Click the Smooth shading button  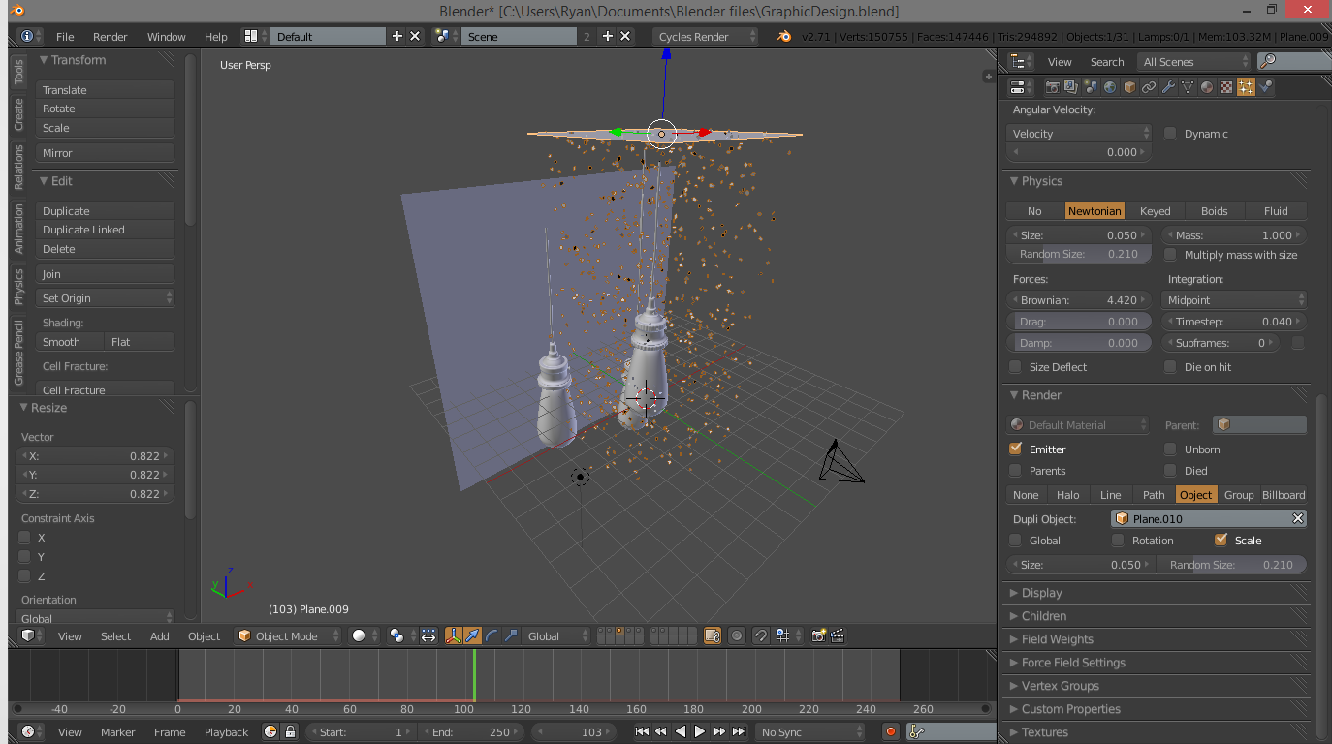click(x=71, y=341)
